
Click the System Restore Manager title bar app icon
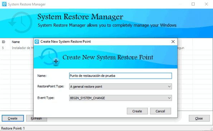click(4, 4)
